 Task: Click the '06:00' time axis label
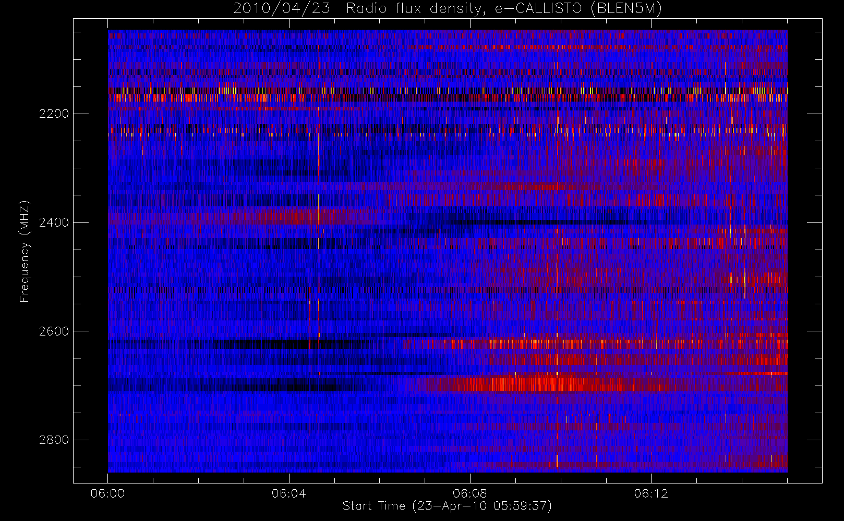click(x=107, y=493)
